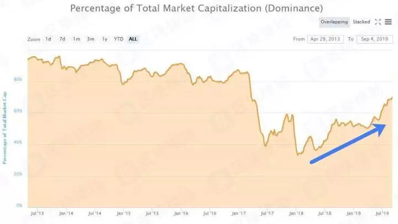Select ALL zoom range
This screenshot has height=224, width=398.
[x=133, y=39]
